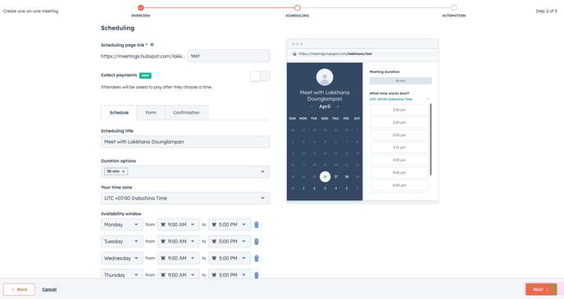This screenshot has width=564, height=299.
Task: Open preview time zone selector
Action: [399, 99]
